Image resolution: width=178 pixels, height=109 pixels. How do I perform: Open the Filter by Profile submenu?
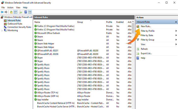click(x=147, y=31)
